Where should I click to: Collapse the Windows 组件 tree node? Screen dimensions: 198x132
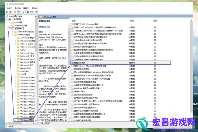coord(13,35)
